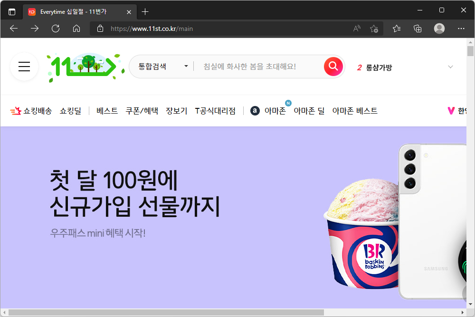Open 아마존 베스트 page
The width and height of the screenshot is (475, 317).
click(355, 111)
